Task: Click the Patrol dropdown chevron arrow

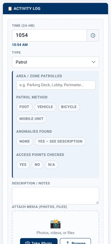Action: (93, 62)
